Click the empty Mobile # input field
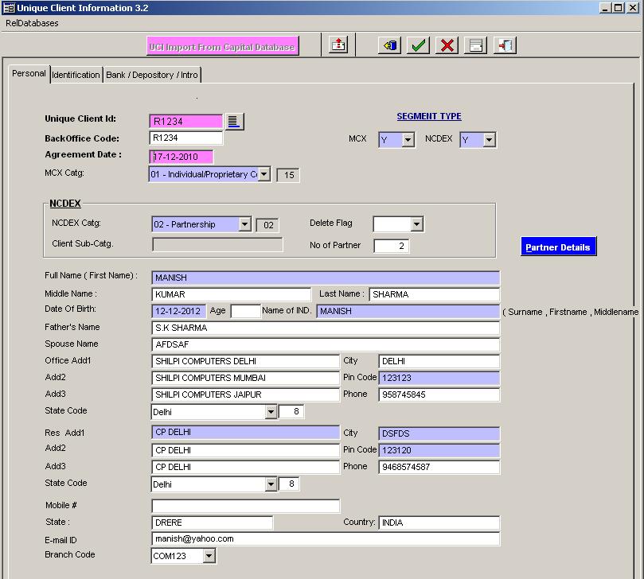This screenshot has height=579, width=644. 245,506
